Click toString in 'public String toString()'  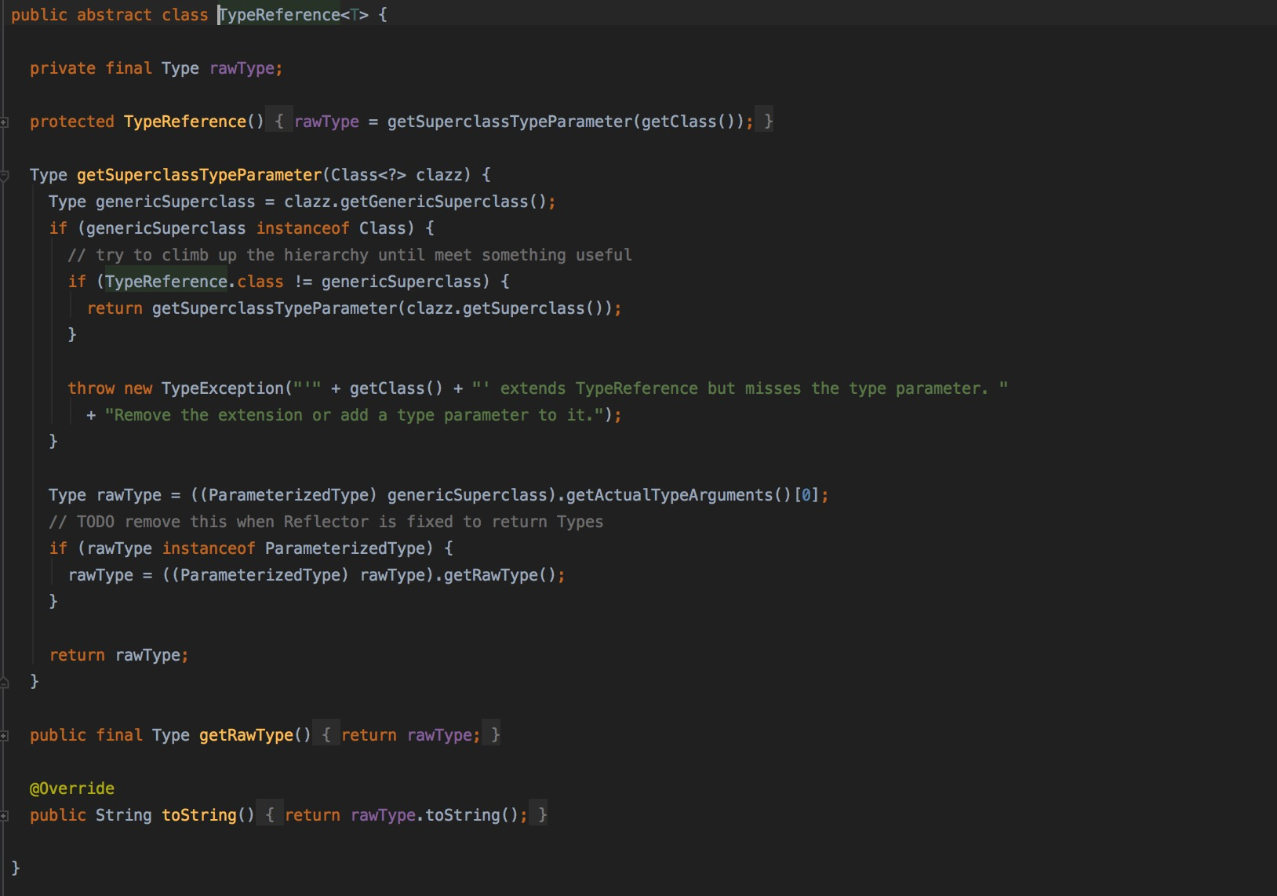point(199,815)
